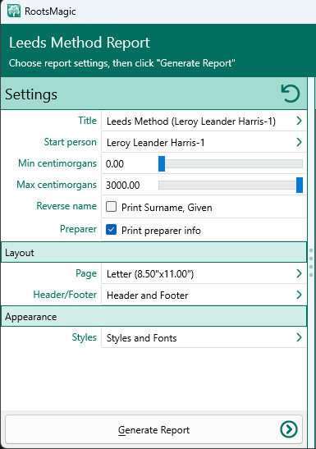Uncheck Print preparer info checkbox
The image size is (316, 449).
(x=111, y=230)
